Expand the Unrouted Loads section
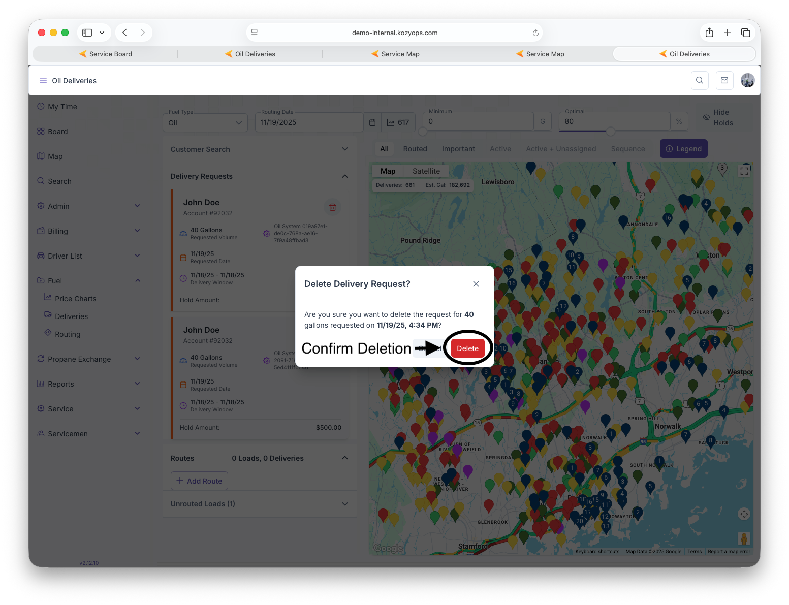This screenshot has width=789, height=605. [260, 504]
